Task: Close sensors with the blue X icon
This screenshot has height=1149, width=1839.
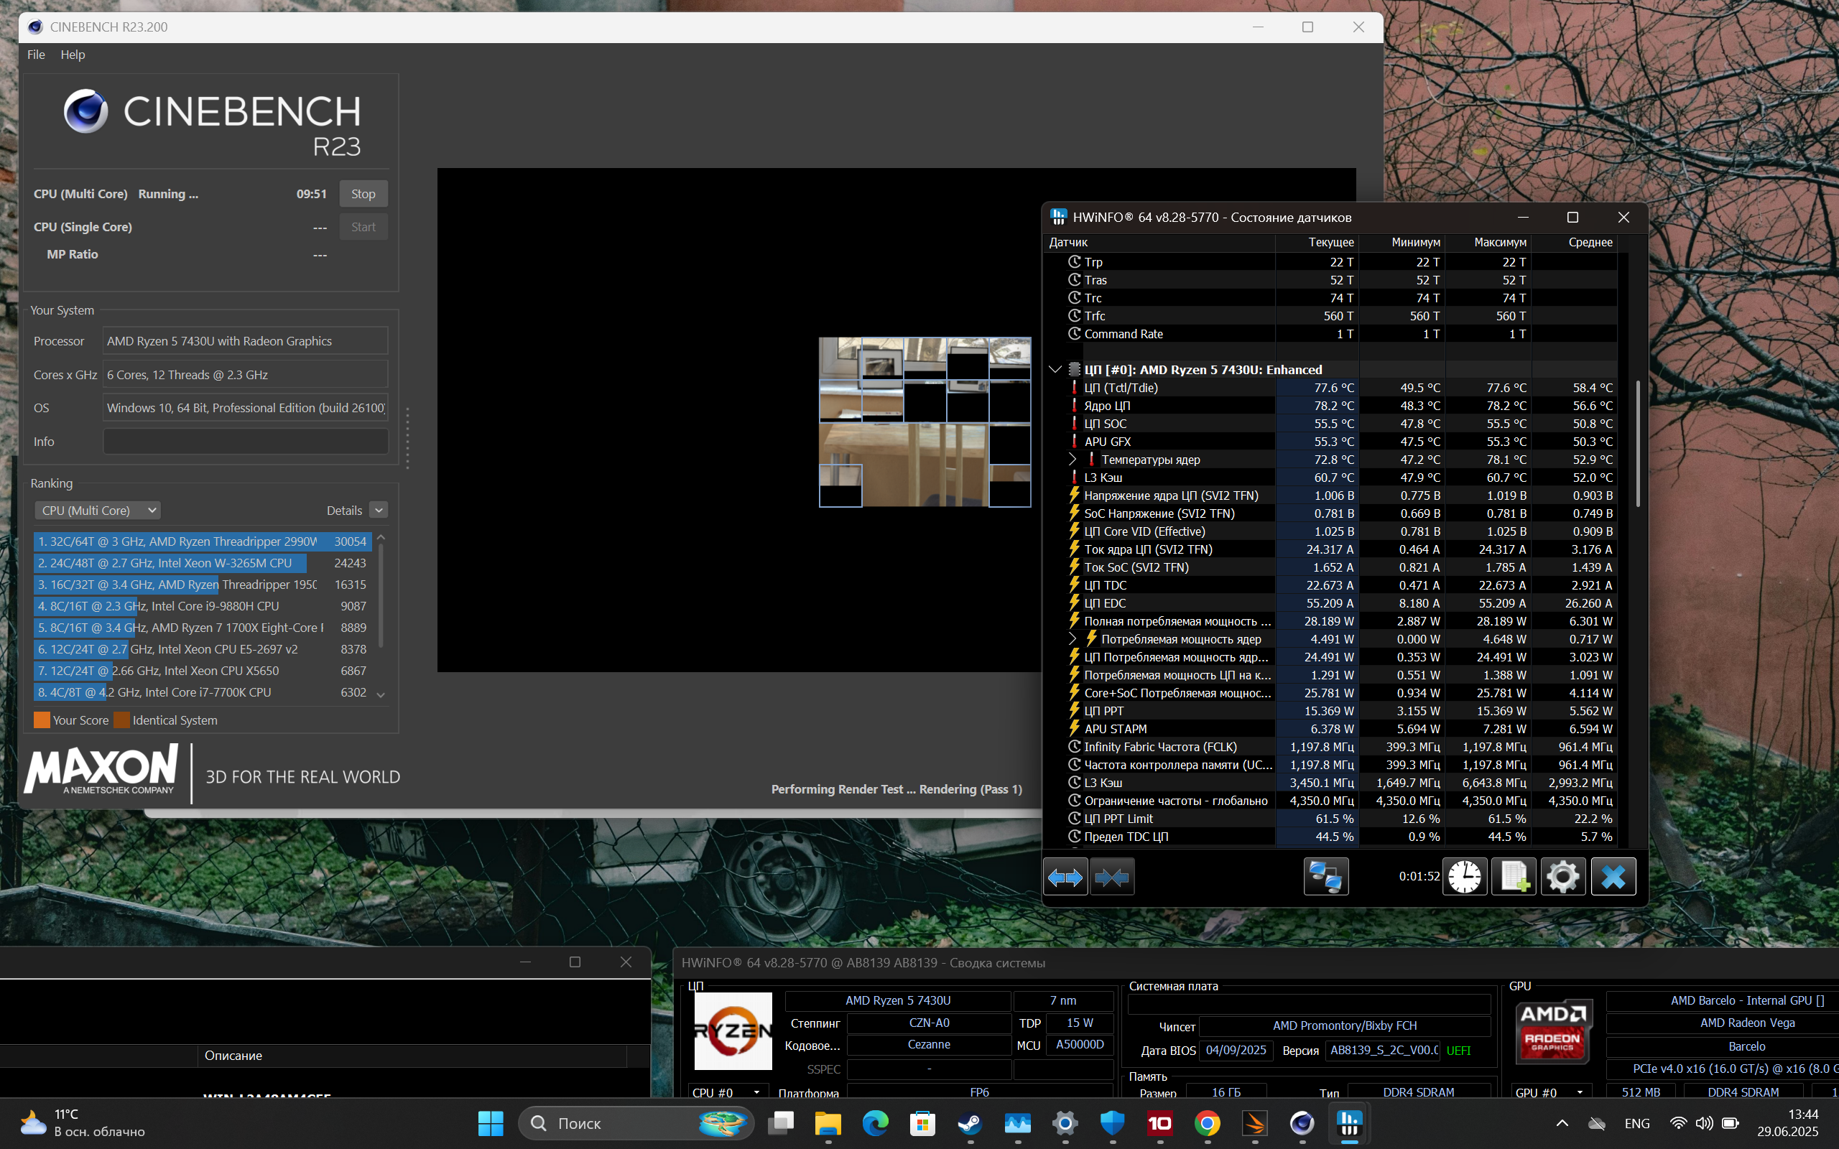Action: (1613, 878)
